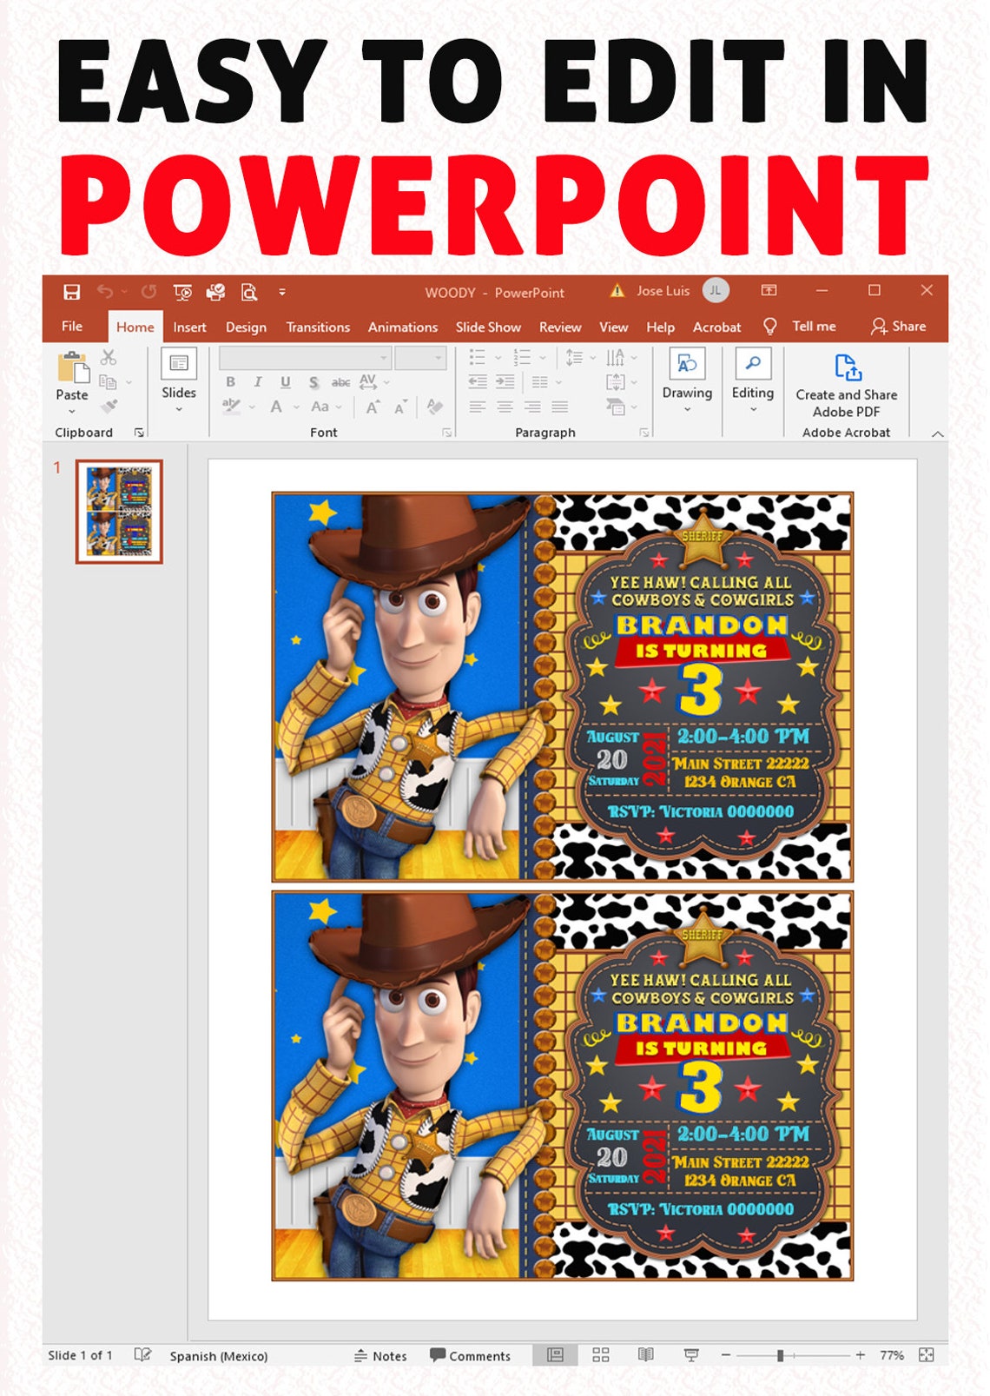Viewport: 990px width, 1396px height.
Task: Click Decrease List Level icon
Action: point(478,381)
